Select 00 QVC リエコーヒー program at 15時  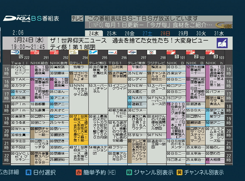(x=20, y=71)
